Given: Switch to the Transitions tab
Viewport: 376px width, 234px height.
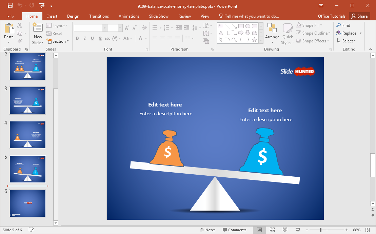Looking at the screenshot, I should pos(99,16).
